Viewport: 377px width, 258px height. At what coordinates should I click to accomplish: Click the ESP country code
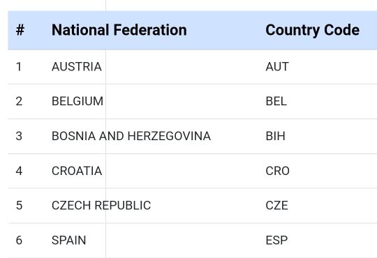click(276, 241)
